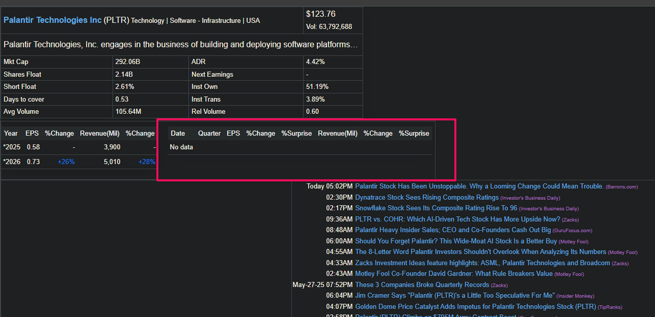Image resolution: width=655 pixels, height=317 pixels.
Task: Click the $123.76 stock price
Action: [x=321, y=14]
